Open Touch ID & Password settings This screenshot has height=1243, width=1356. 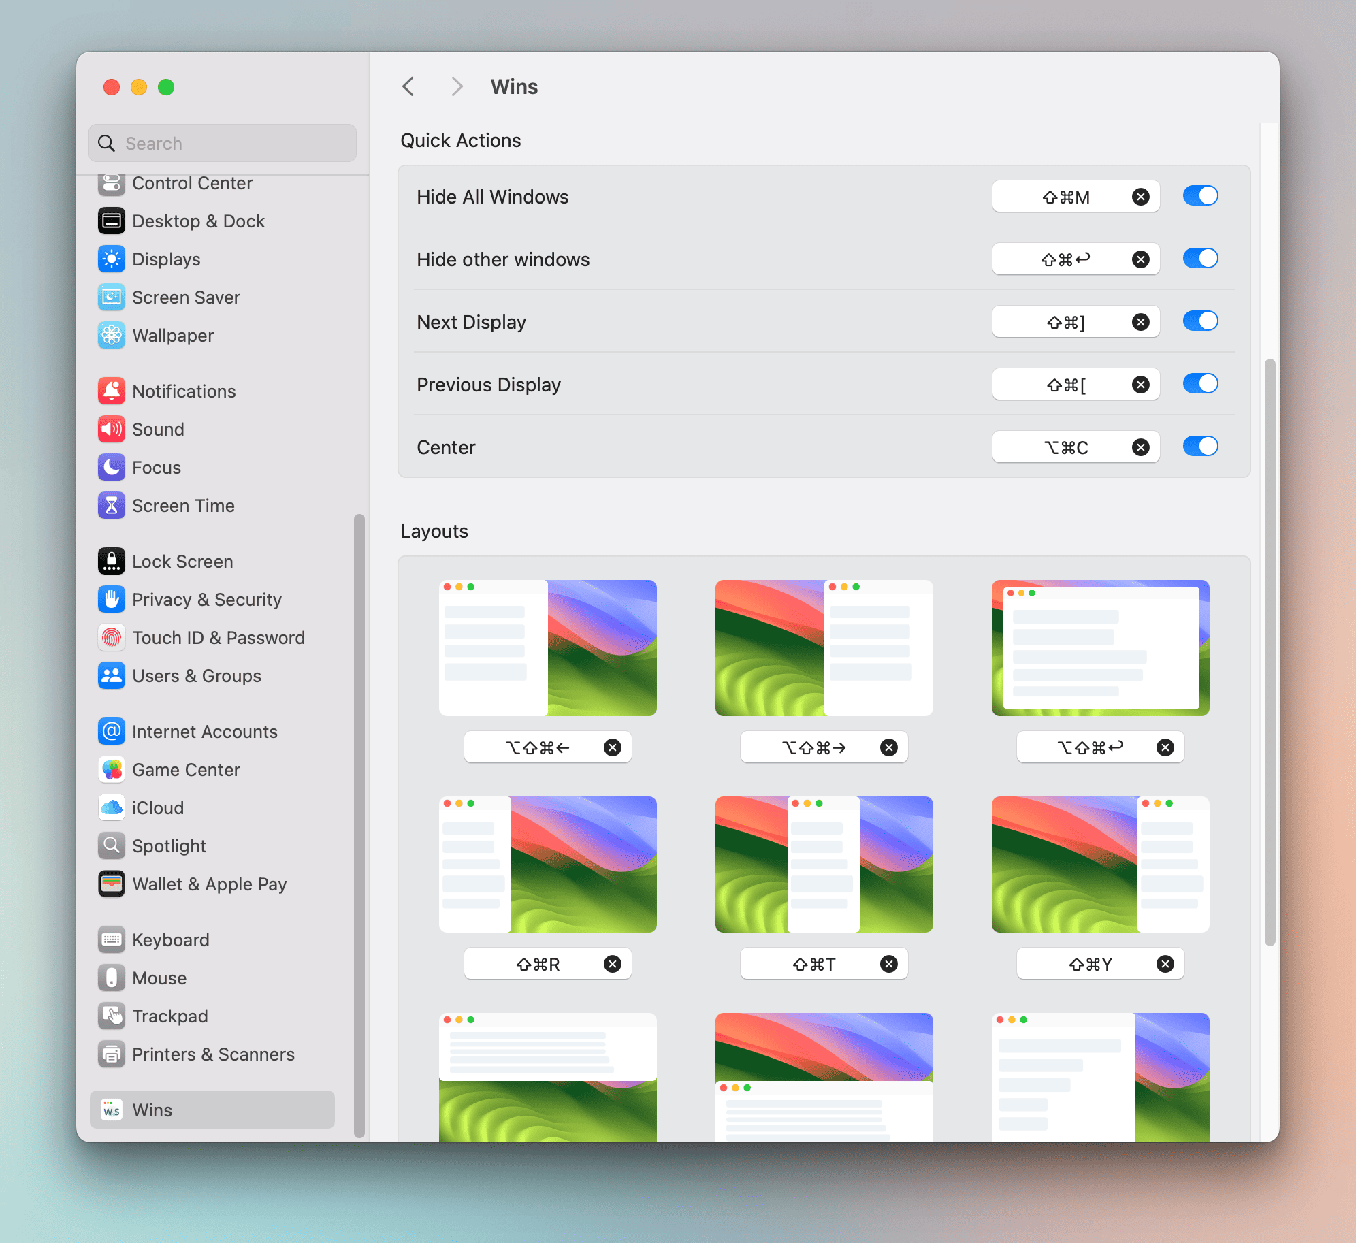[219, 637]
